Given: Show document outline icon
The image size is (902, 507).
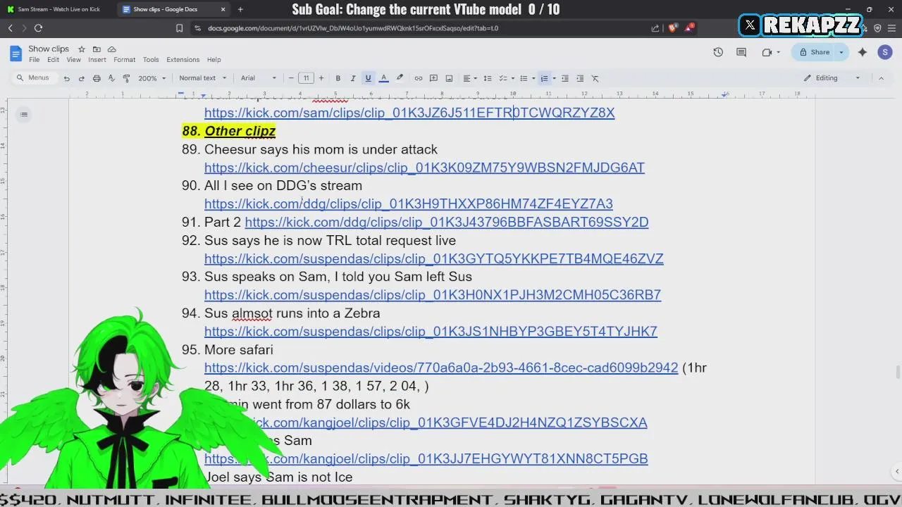Looking at the screenshot, I should (24, 114).
